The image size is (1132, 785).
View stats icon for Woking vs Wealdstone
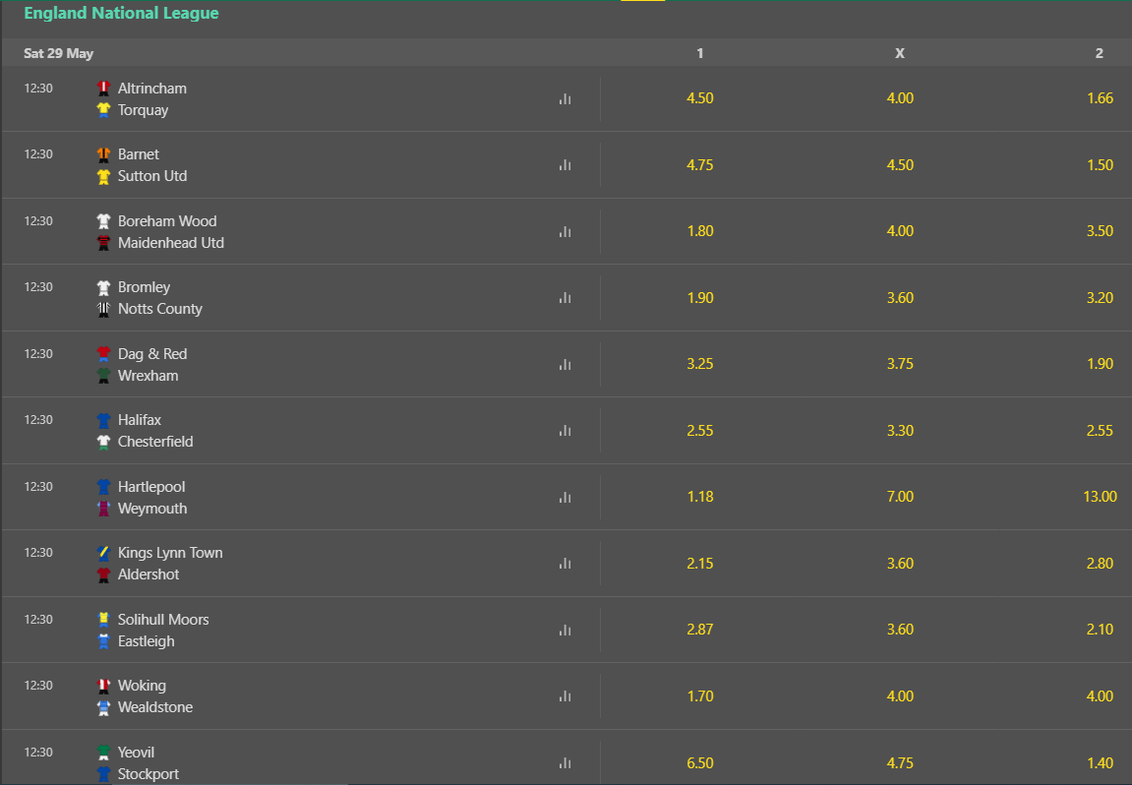point(565,696)
